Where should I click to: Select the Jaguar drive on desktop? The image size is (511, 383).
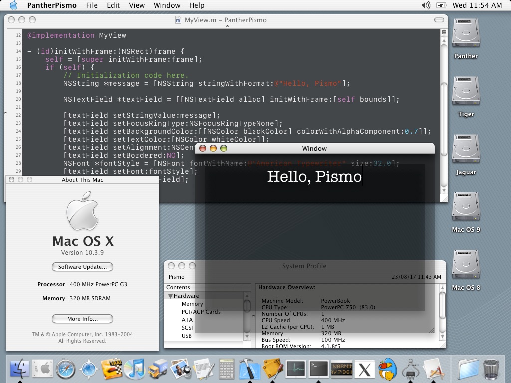coord(466,149)
